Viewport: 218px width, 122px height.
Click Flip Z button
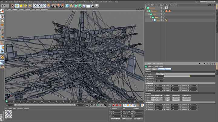pos(167,100)
